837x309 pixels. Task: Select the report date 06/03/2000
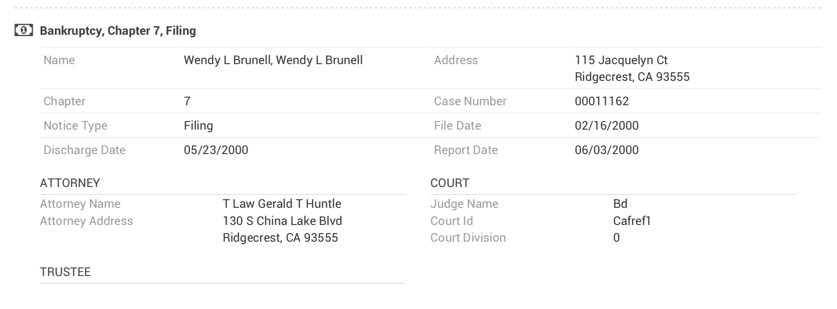[x=607, y=150]
